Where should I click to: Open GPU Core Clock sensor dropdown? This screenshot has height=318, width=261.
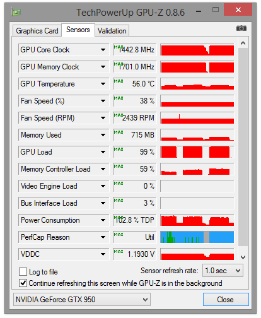(x=103, y=50)
